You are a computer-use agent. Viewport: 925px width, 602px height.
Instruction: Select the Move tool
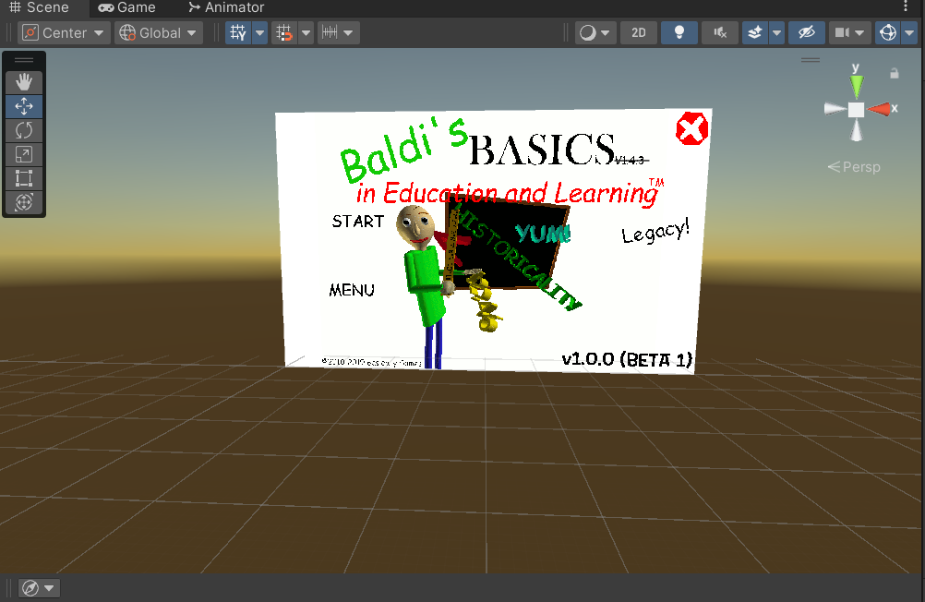pyautogui.click(x=24, y=106)
